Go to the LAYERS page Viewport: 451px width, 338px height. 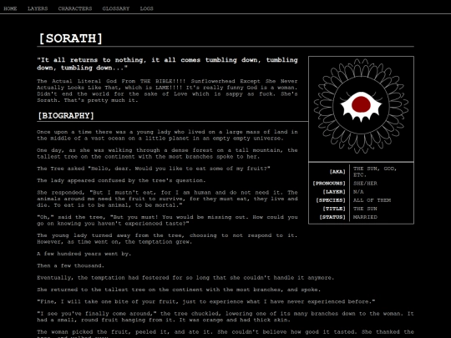[38, 8]
